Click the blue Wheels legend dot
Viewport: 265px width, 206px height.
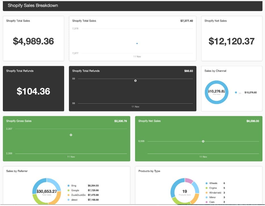pos(206,183)
